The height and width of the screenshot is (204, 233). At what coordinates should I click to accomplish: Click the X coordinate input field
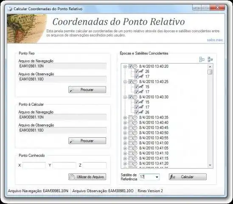click(34, 165)
